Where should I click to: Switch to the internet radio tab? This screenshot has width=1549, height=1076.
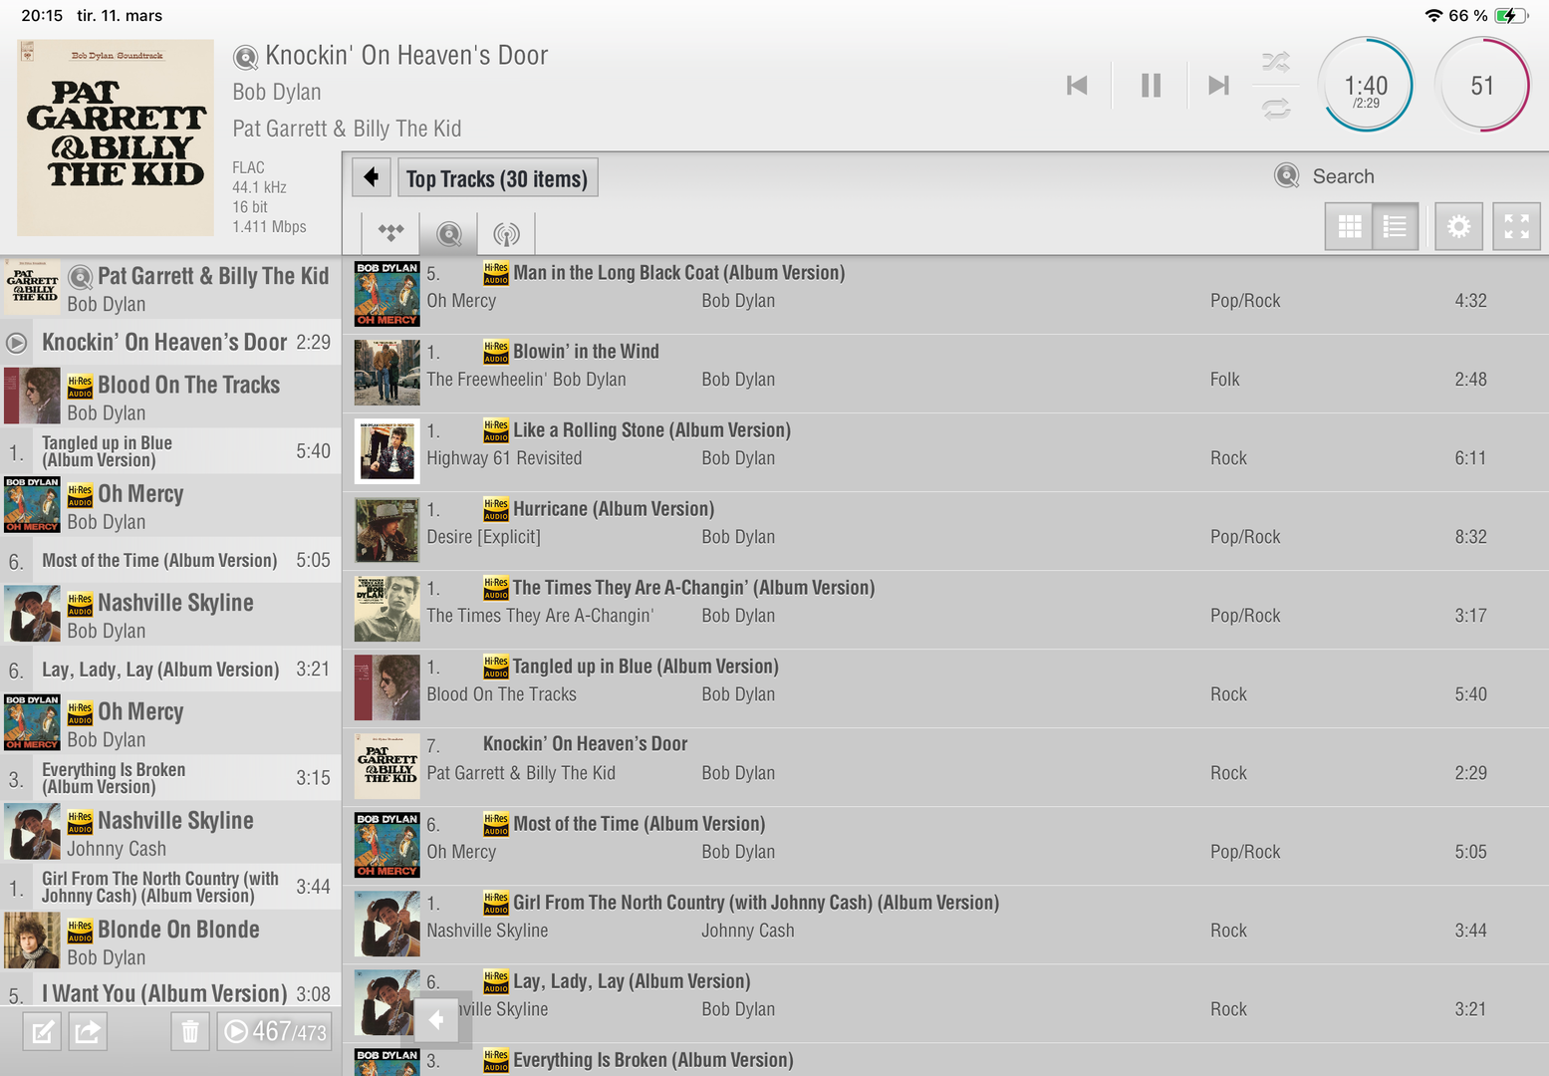507,234
